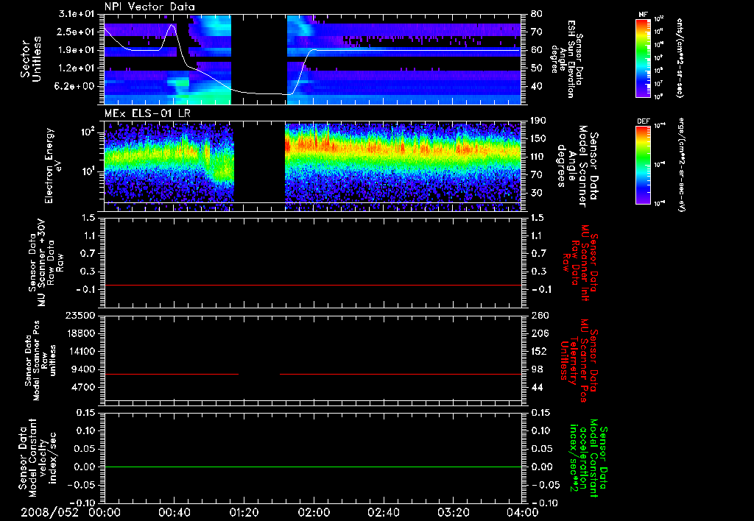Click the 02:00 time tick label
Screen dimensions: 754x521
coord(314,512)
